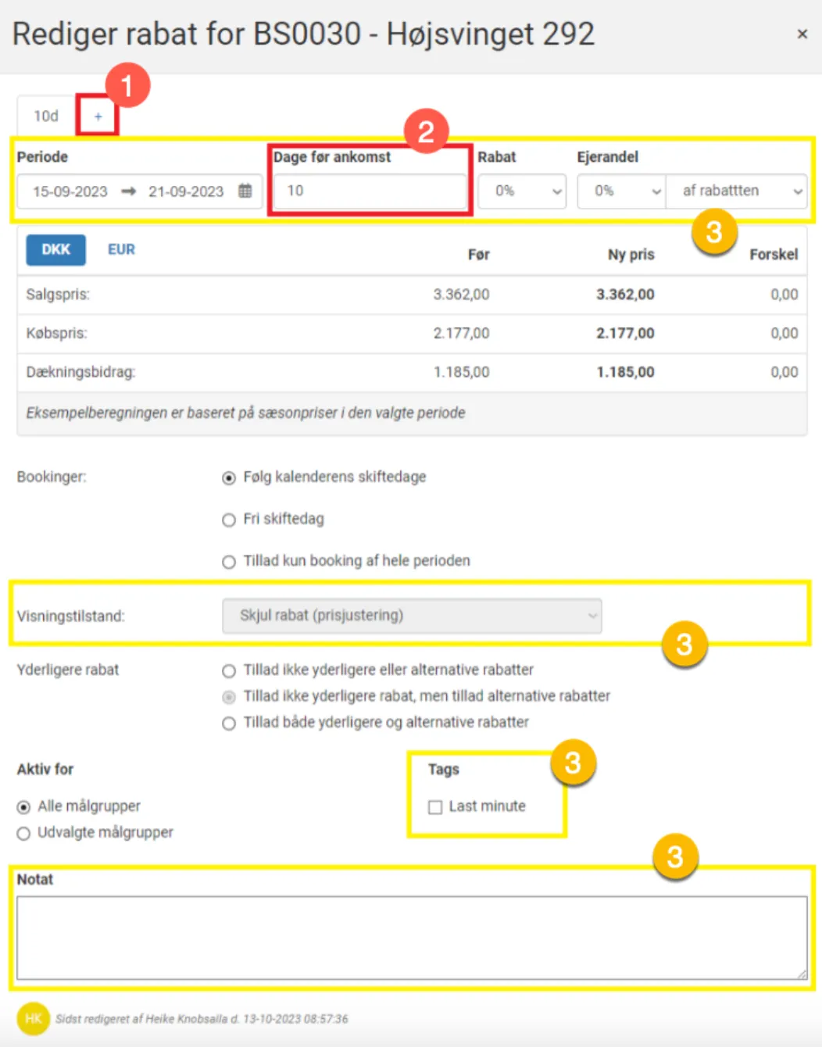
Task: Select 'Følg kalenderens skiftedage' radio button
Action: 229,477
